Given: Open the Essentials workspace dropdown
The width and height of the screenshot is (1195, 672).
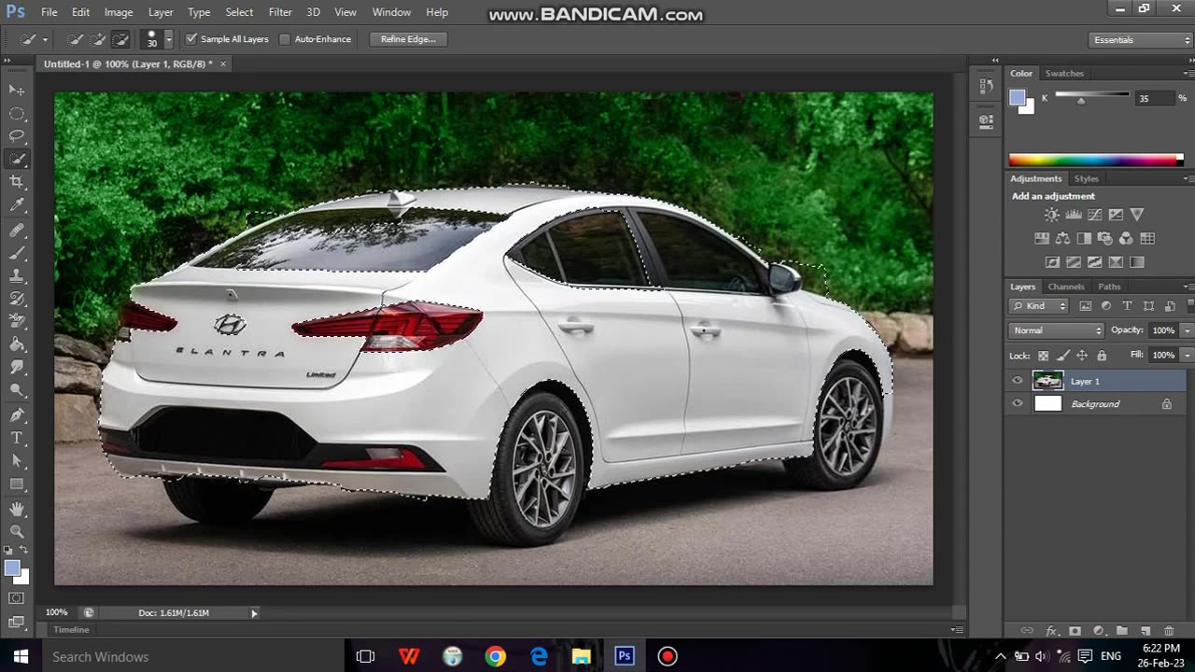Looking at the screenshot, I should click(1140, 40).
